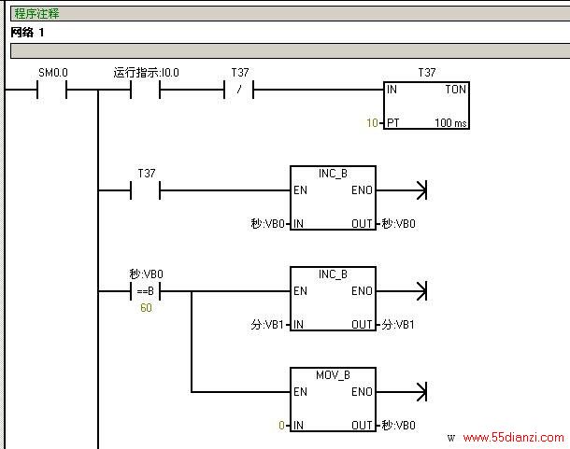Click the 秒:VB0 label above compare contact
This screenshot has width=570, height=449.
pyautogui.click(x=146, y=274)
